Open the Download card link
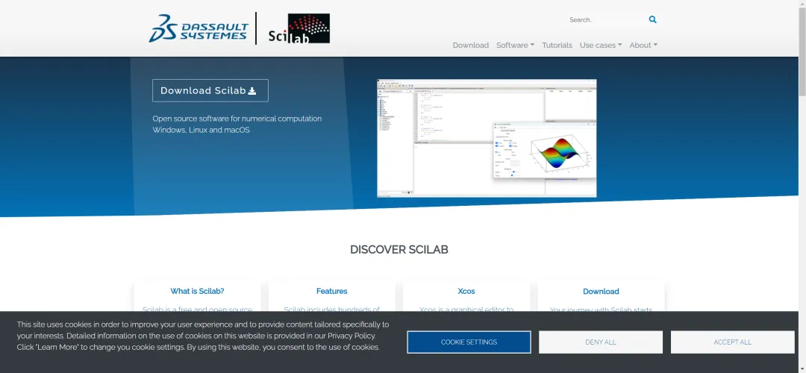The height and width of the screenshot is (373, 806). point(601,291)
